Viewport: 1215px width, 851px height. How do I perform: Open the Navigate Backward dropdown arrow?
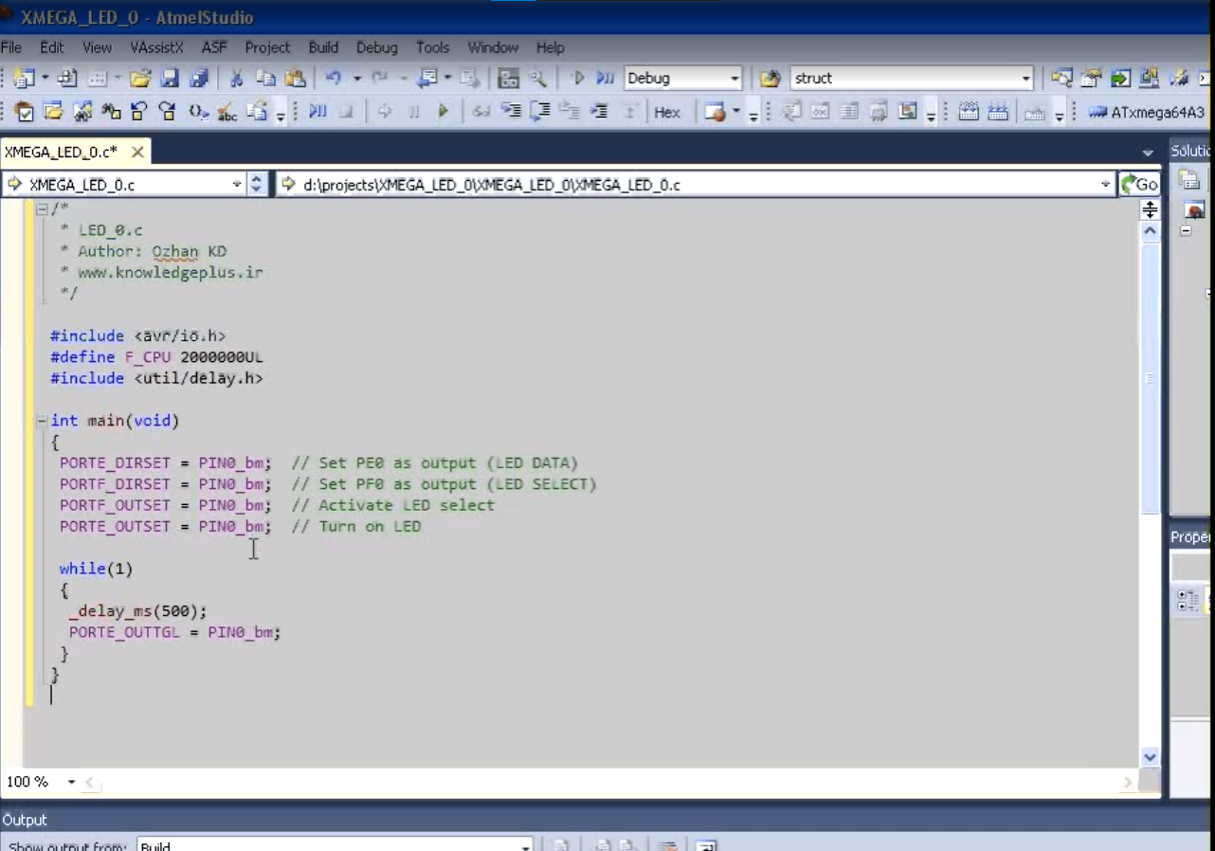pos(446,79)
